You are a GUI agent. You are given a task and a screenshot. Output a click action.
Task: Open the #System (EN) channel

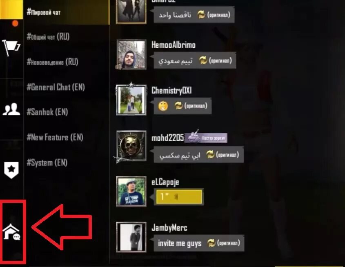pyautogui.click(x=47, y=163)
